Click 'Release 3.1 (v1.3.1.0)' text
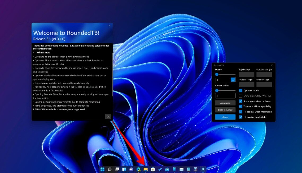 (49, 39)
